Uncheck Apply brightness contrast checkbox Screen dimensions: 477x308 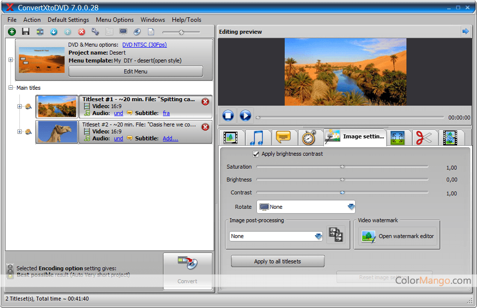256,154
